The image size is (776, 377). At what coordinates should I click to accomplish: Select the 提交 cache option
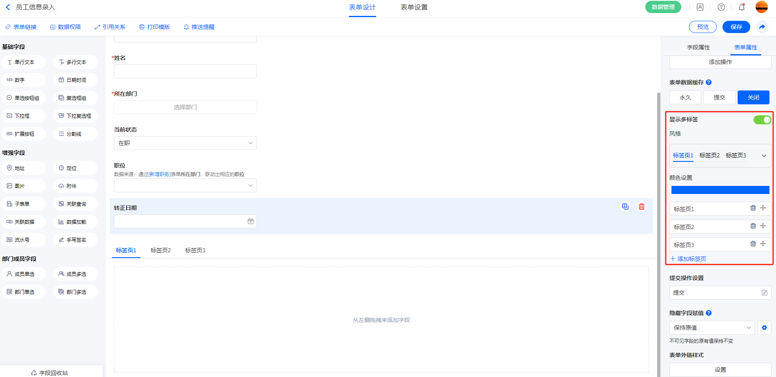[719, 97]
